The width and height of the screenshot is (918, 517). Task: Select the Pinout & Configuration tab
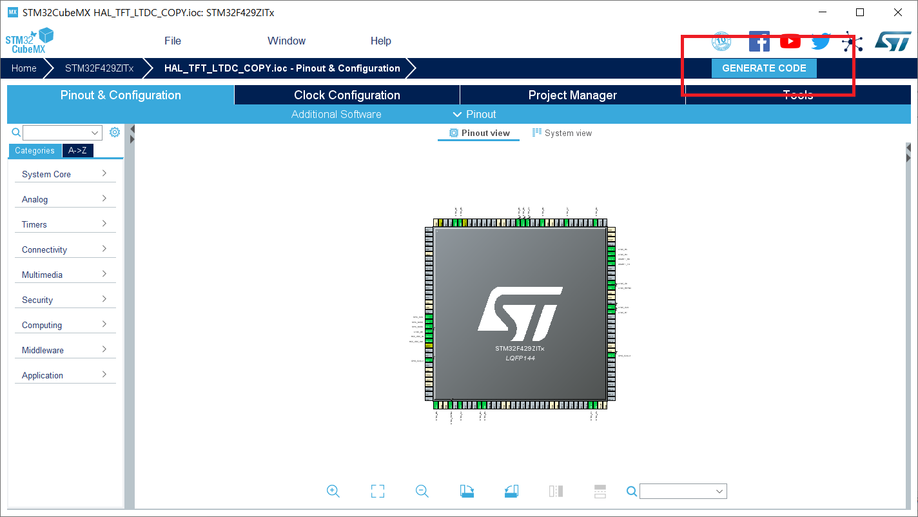pyautogui.click(x=121, y=95)
